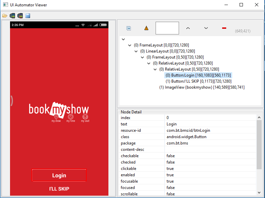Select the Button:I'LL SKIP tree node
This screenshot has height=198, width=265.
(198, 81)
